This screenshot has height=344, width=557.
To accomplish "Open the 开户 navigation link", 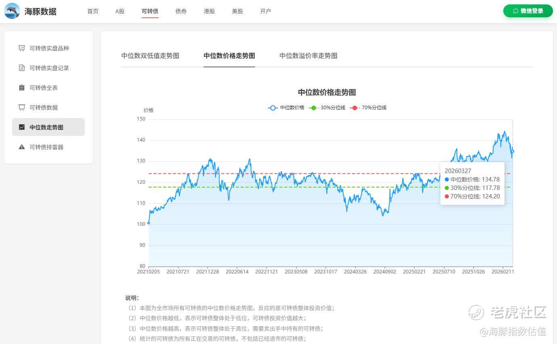I will coord(266,11).
